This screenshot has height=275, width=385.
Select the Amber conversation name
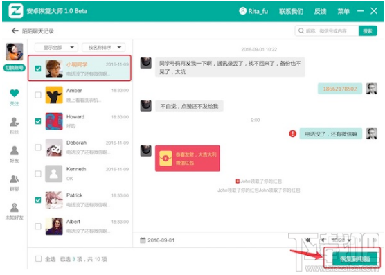click(x=74, y=90)
